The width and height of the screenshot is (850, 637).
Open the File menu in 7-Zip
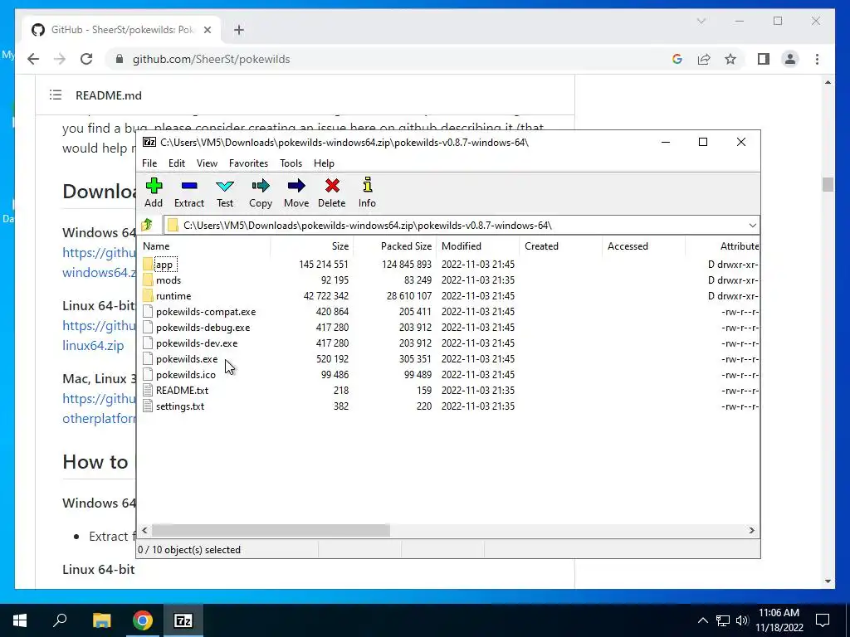tap(149, 163)
